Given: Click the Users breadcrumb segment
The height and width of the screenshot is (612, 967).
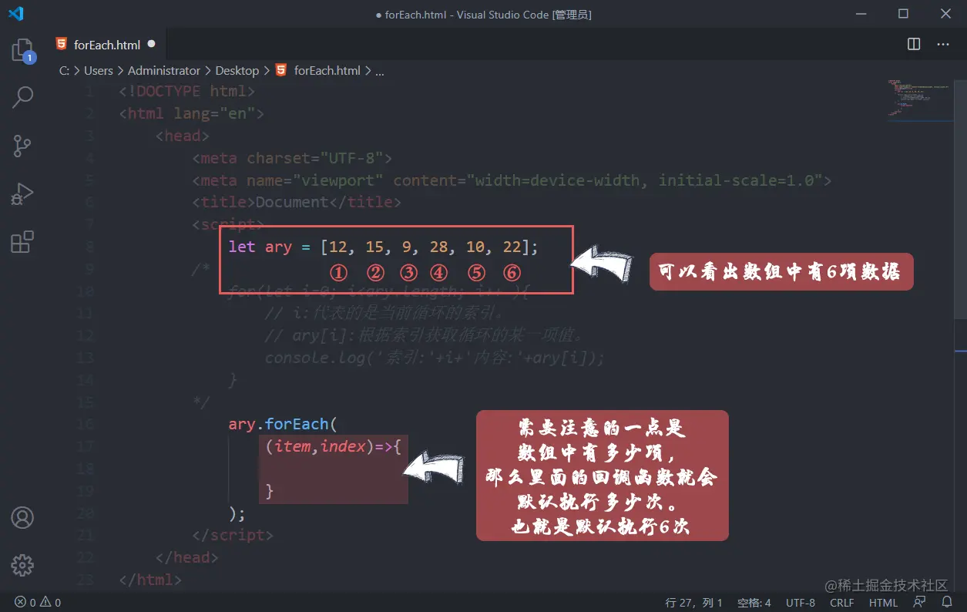Looking at the screenshot, I should (99, 70).
